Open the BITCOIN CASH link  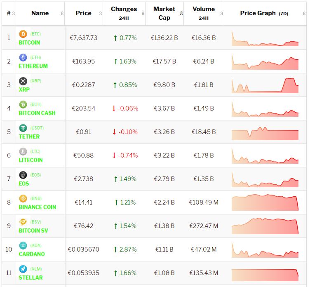pyautogui.click(x=37, y=113)
